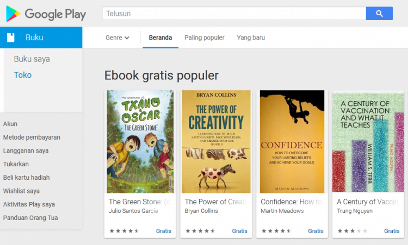Viewport: 408px width, 245px height.
Task: Click A Century of Vaccin title
Action: tap(367, 202)
